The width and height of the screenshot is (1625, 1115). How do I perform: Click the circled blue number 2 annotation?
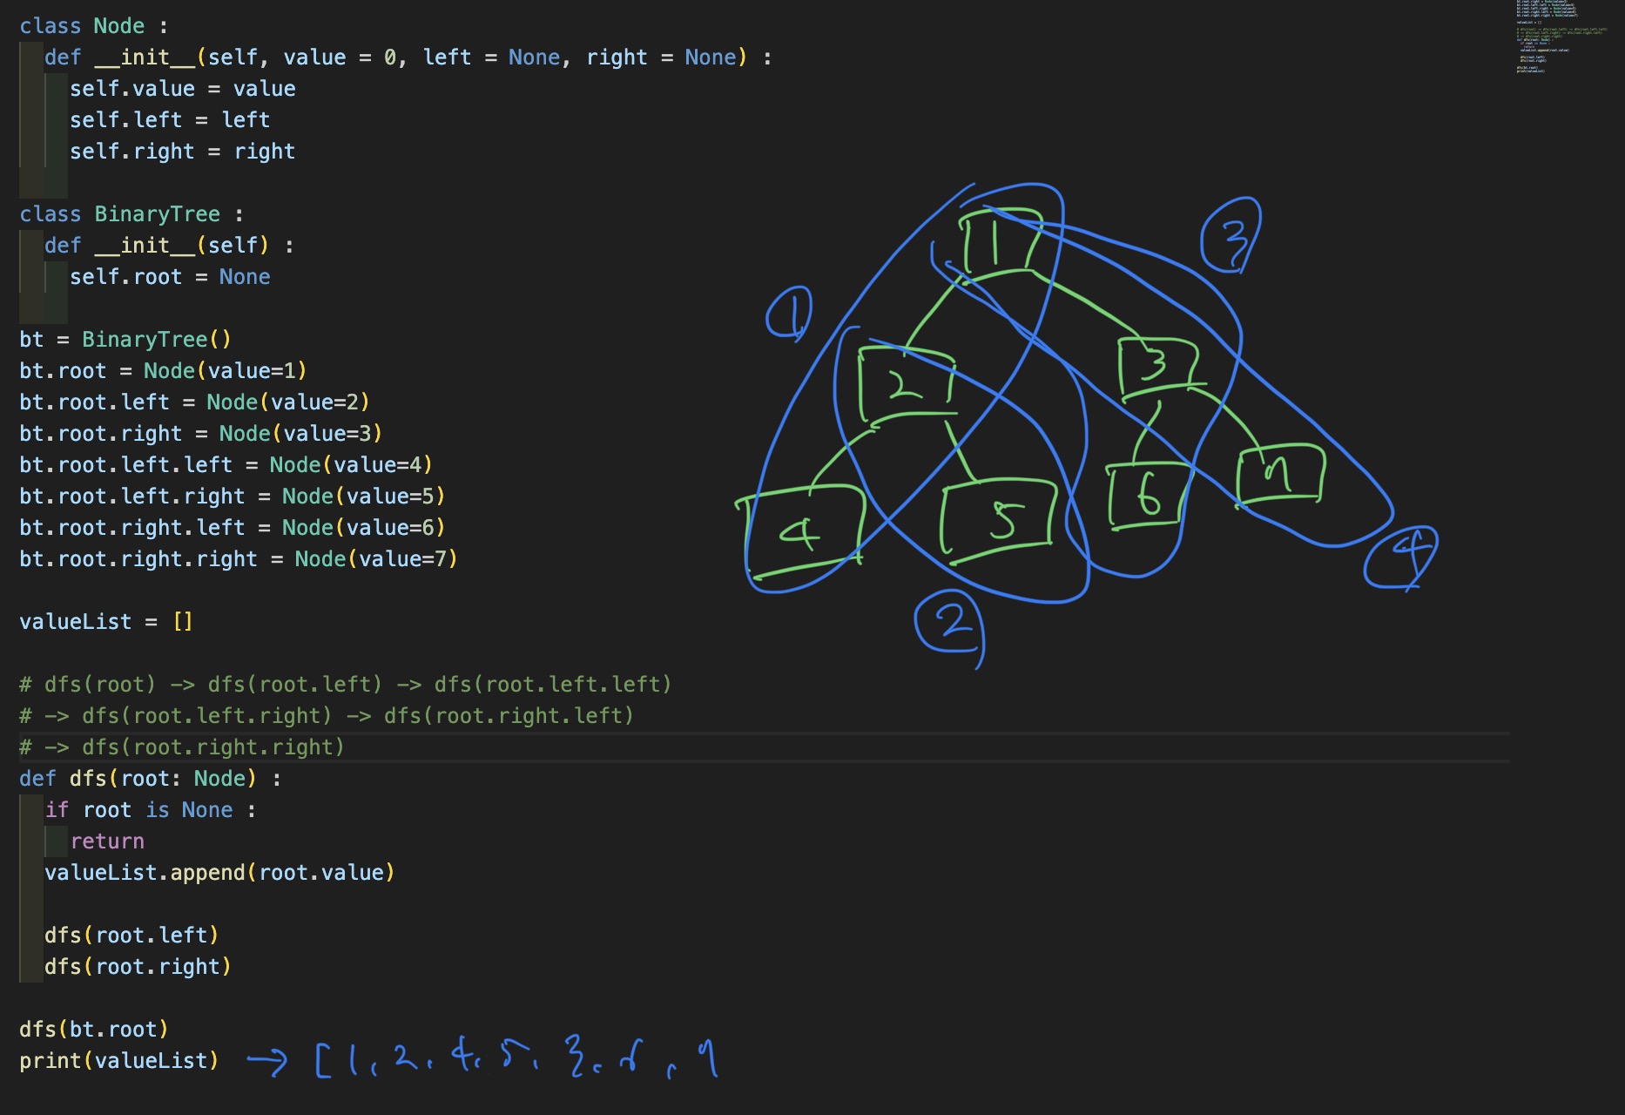(951, 622)
